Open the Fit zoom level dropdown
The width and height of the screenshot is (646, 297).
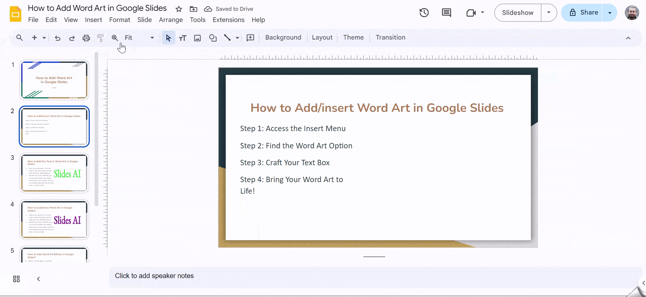pos(139,38)
